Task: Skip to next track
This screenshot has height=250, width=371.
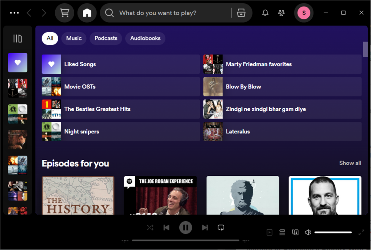Action: click(205, 227)
